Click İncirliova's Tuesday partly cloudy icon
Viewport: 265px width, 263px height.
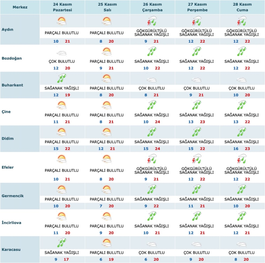coord(107,216)
